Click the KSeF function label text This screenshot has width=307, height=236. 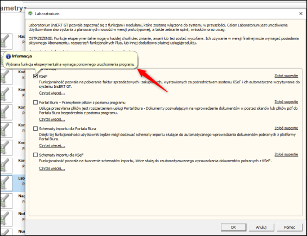tap(43, 76)
